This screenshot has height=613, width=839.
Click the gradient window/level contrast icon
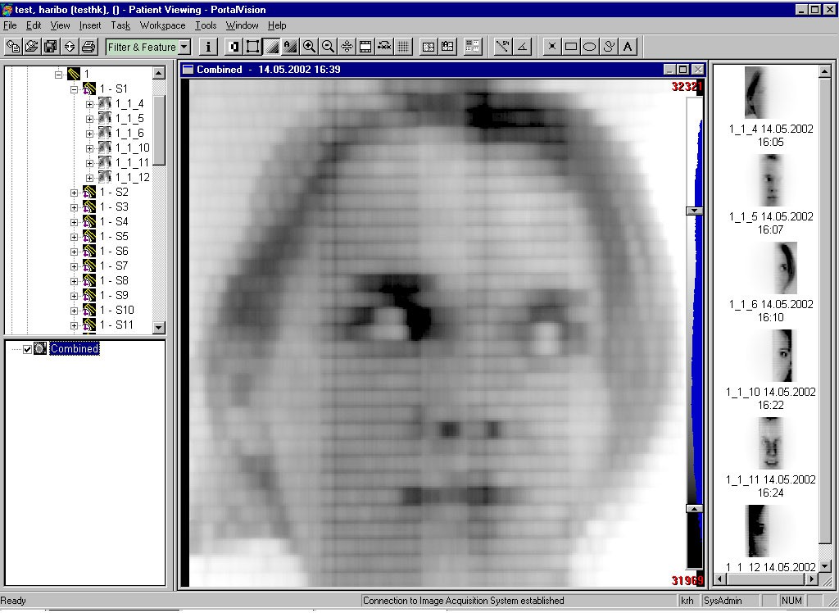(272, 47)
